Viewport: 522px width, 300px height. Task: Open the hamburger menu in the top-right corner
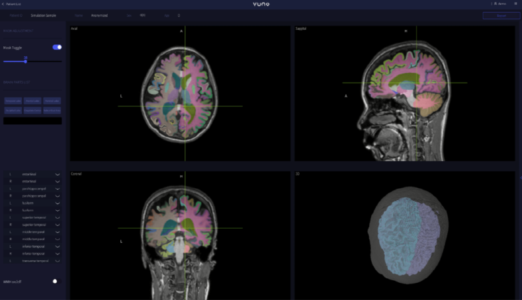point(515,4)
